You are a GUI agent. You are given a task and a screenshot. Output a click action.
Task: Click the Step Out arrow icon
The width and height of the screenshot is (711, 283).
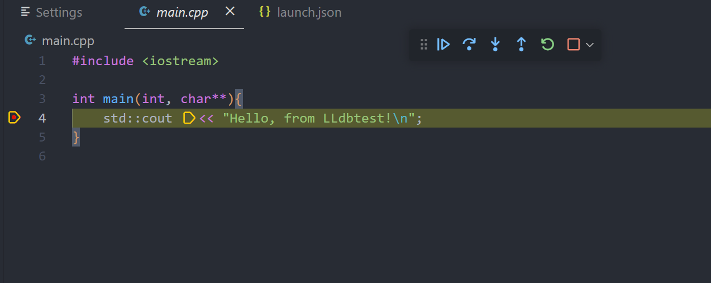[521, 45]
